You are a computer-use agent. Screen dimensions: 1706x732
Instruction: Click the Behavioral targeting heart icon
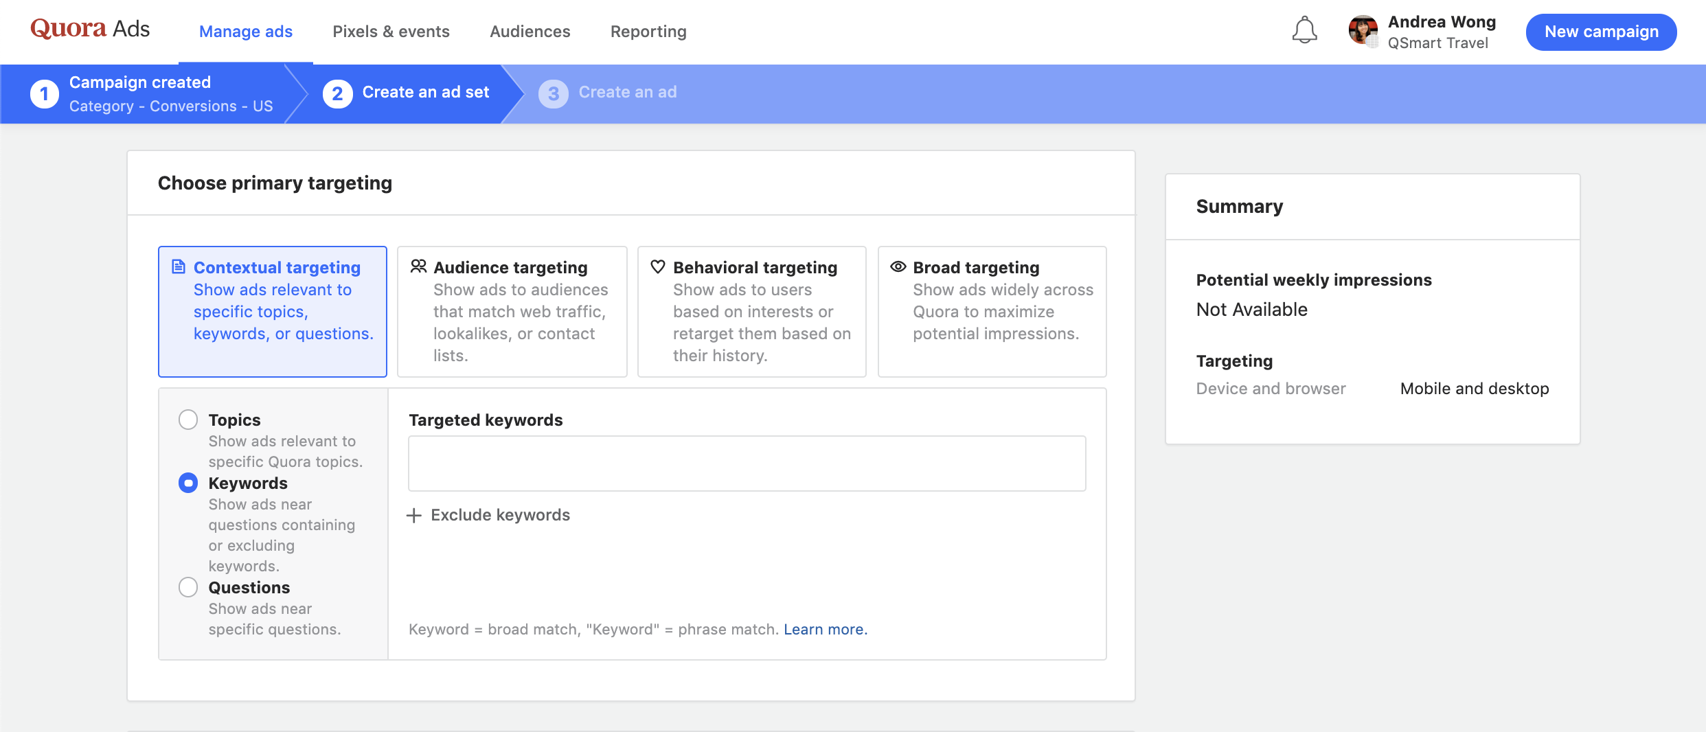pos(658,267)
